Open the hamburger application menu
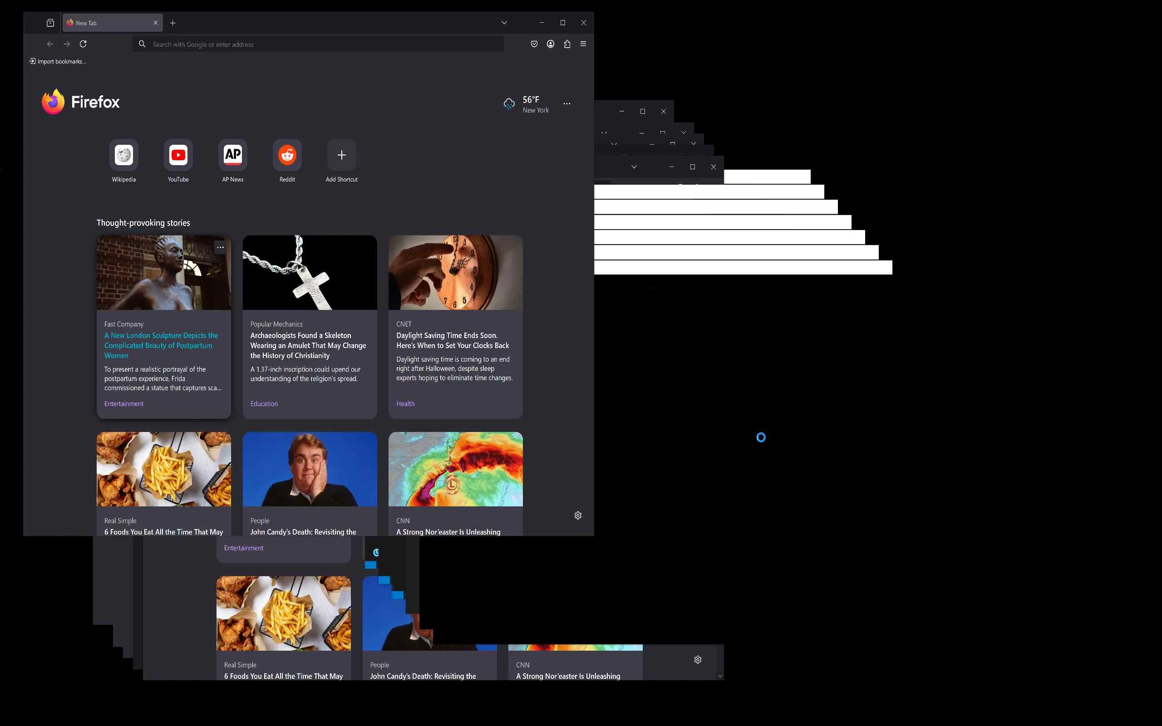 (x=583, y=44)
